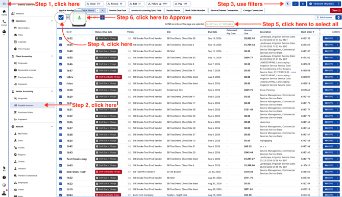The width and height of the screenshot is (342, 197).
Task: Collapse the Operations section
Action: (52, 21)
